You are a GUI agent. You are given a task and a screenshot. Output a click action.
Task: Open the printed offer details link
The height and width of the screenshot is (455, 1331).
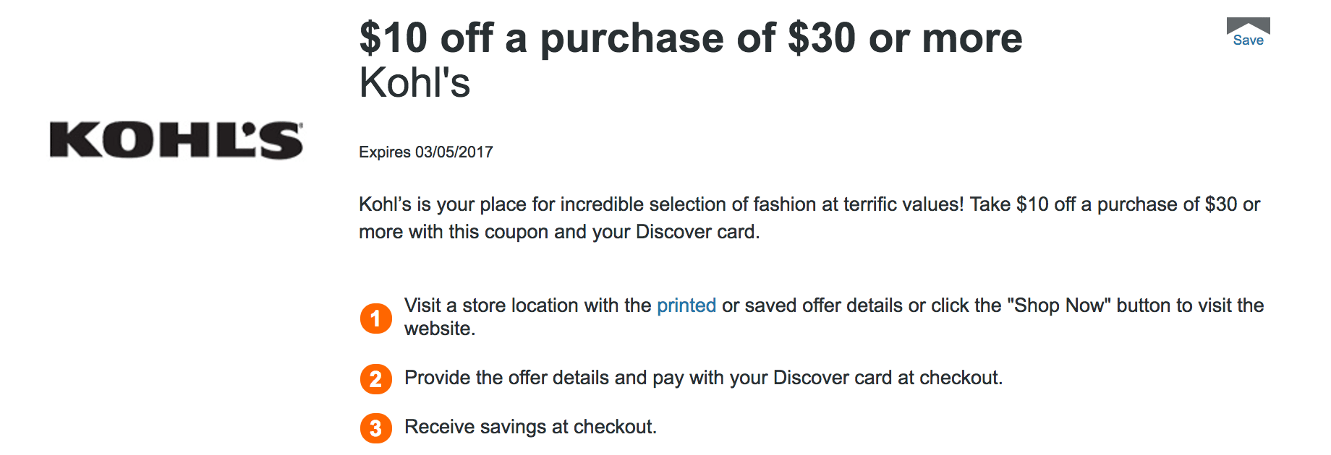pos(684,305)
